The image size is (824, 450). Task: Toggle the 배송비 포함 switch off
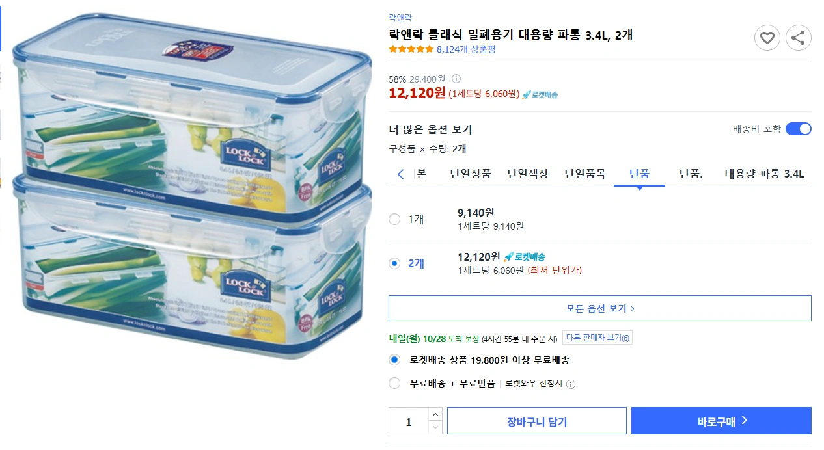pos(797,129)
